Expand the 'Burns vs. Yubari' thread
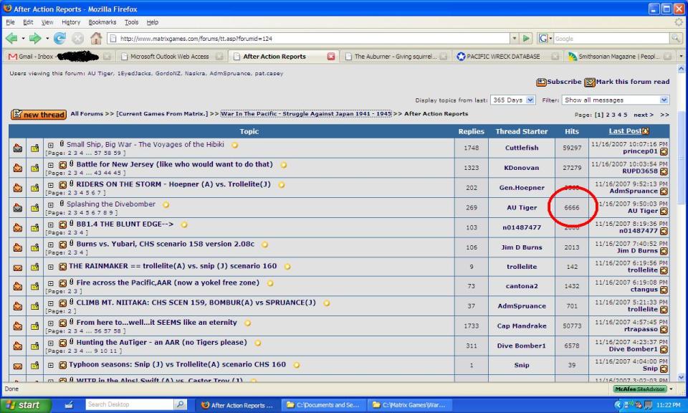The width and height of the screenshot is (688, 413). point(50,245)
